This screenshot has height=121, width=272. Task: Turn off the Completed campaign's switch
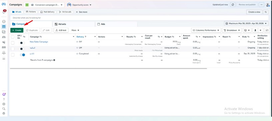pos(22,55)
